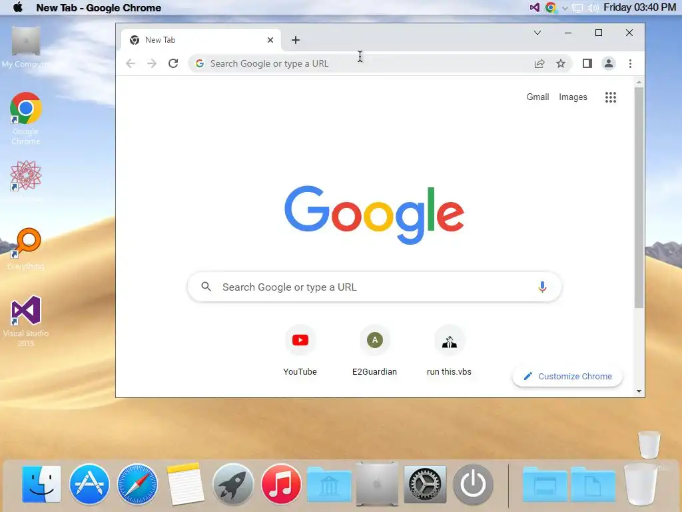Click the share page icon in address bar
Image resolution: width=682 pixels, height=512 pixels.
point(539,63)
